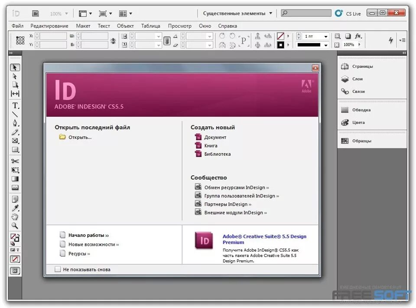Select the Page tool
Image resolution: width=416 pixels, height=308 pixels.
[x=15, y=85]
